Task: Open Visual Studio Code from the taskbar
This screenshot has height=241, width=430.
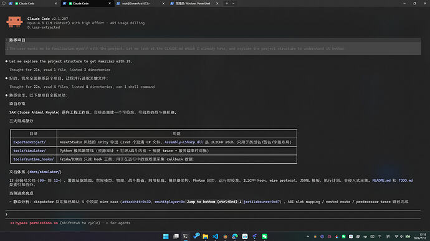Action: click(x=215, y=237)
